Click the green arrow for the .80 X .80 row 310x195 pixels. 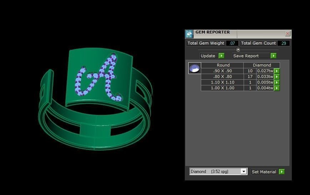coord(277,77)
